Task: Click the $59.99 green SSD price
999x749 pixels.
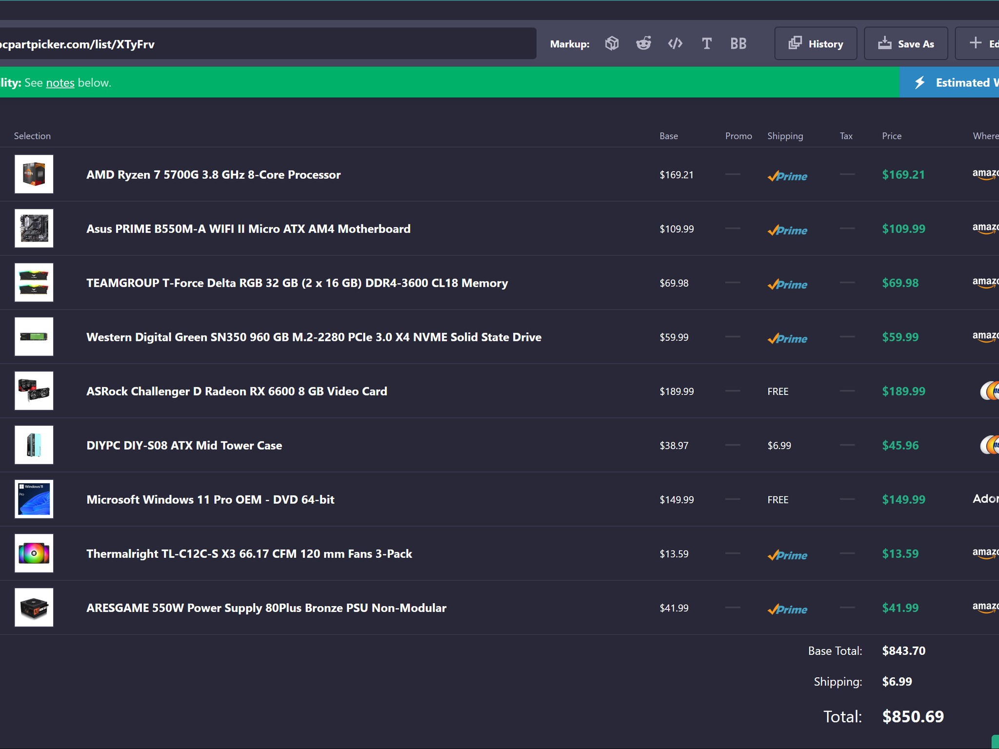Action: point(900,337)
